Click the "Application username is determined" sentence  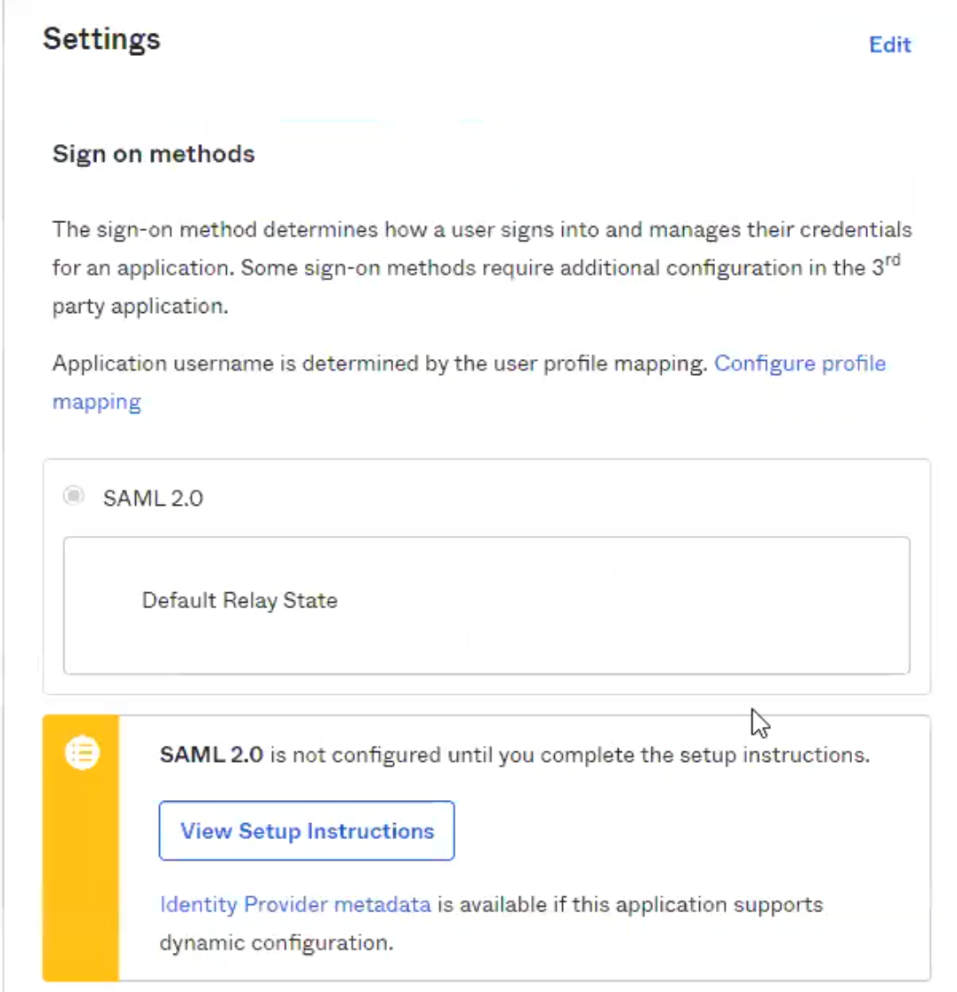(380, 364)
